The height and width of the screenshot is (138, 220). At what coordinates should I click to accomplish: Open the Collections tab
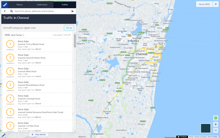[42, 5]
